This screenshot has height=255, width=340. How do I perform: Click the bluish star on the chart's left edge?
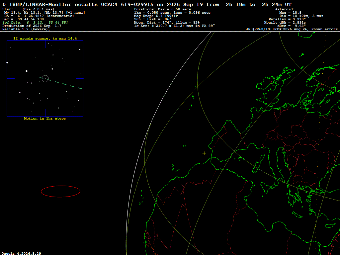click(7, 62)
